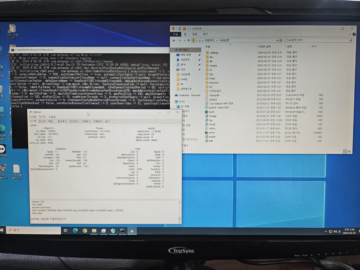
Task: Open the cmd window taskbar icon
Action: 122,231
